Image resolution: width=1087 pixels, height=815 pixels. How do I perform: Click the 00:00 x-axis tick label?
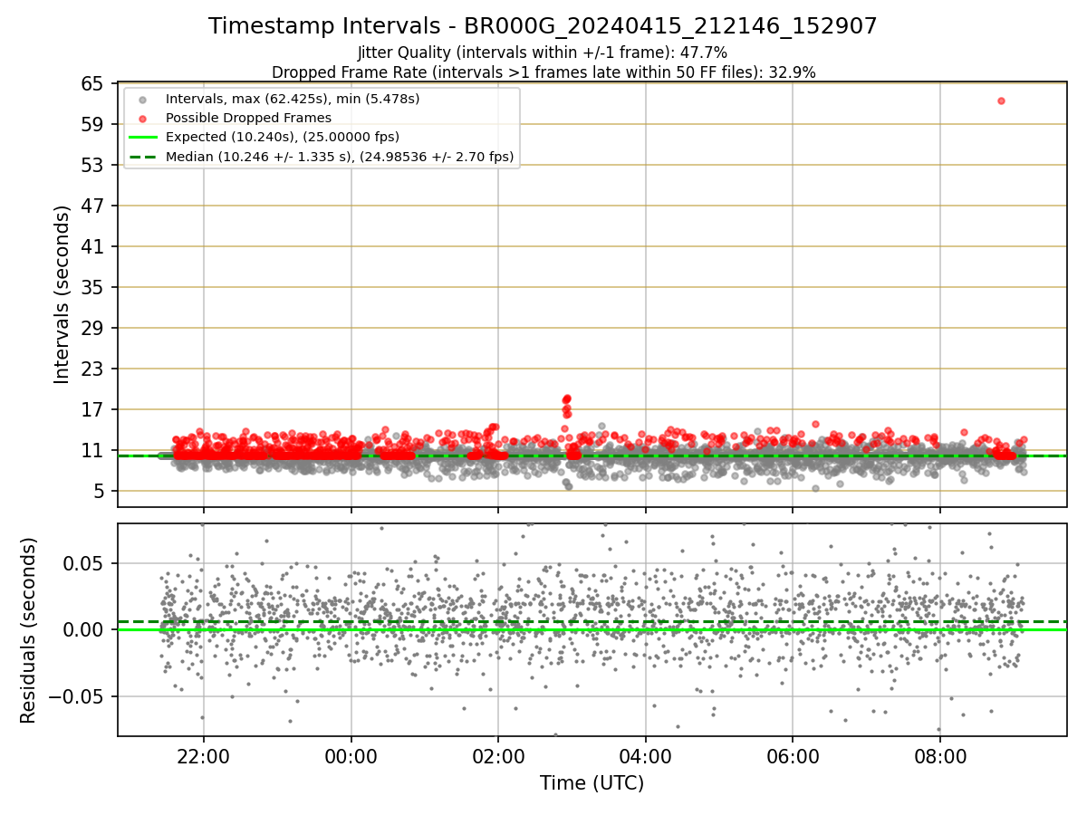(351, 755)
